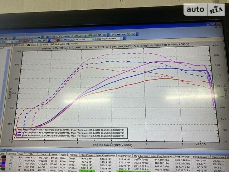Select the 'Run #30' title cell
Screen dimensions: 229x172
tap(30, 167)
